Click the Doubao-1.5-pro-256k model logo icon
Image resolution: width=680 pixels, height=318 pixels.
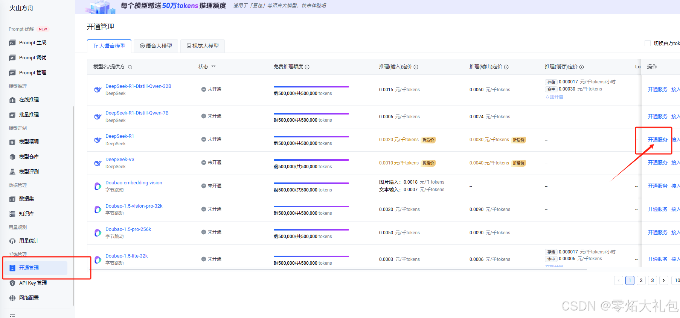(x=98, y=233)
